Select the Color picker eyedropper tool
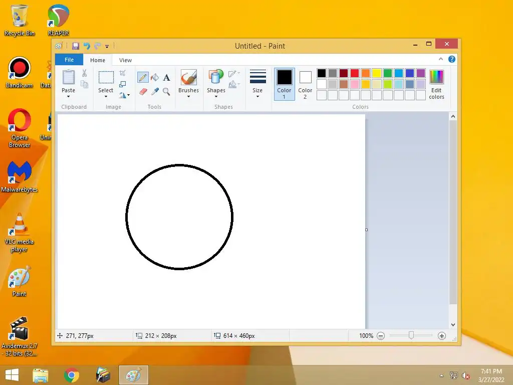 155,91
